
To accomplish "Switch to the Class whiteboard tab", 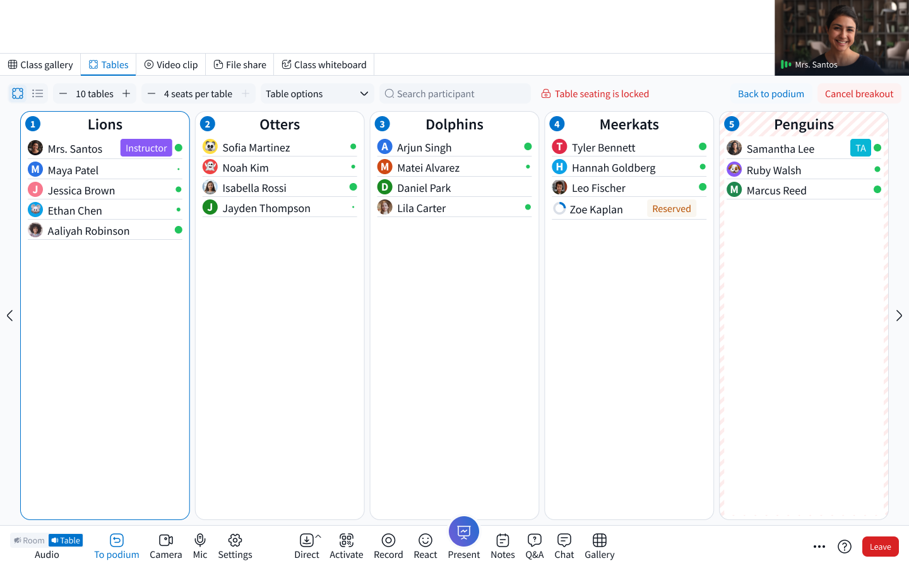I will pos(324,65).
